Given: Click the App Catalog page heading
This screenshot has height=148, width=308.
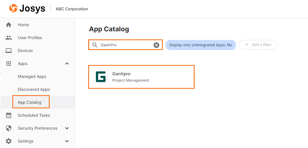Looking at the screenshot, I should pos(109,29).
